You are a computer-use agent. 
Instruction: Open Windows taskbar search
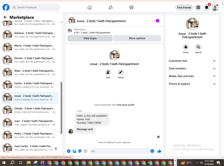click(x=12, y=162)
